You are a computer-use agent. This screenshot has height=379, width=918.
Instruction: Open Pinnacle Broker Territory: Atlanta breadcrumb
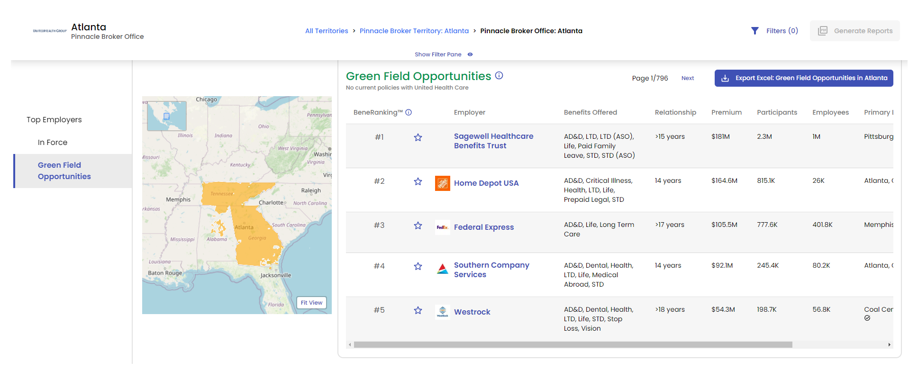(x=414, y=31)
